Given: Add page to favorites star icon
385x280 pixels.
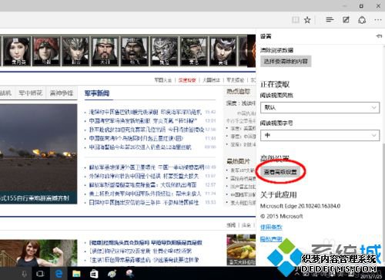Looking at the screenshot, I should (x=307, y=20).
